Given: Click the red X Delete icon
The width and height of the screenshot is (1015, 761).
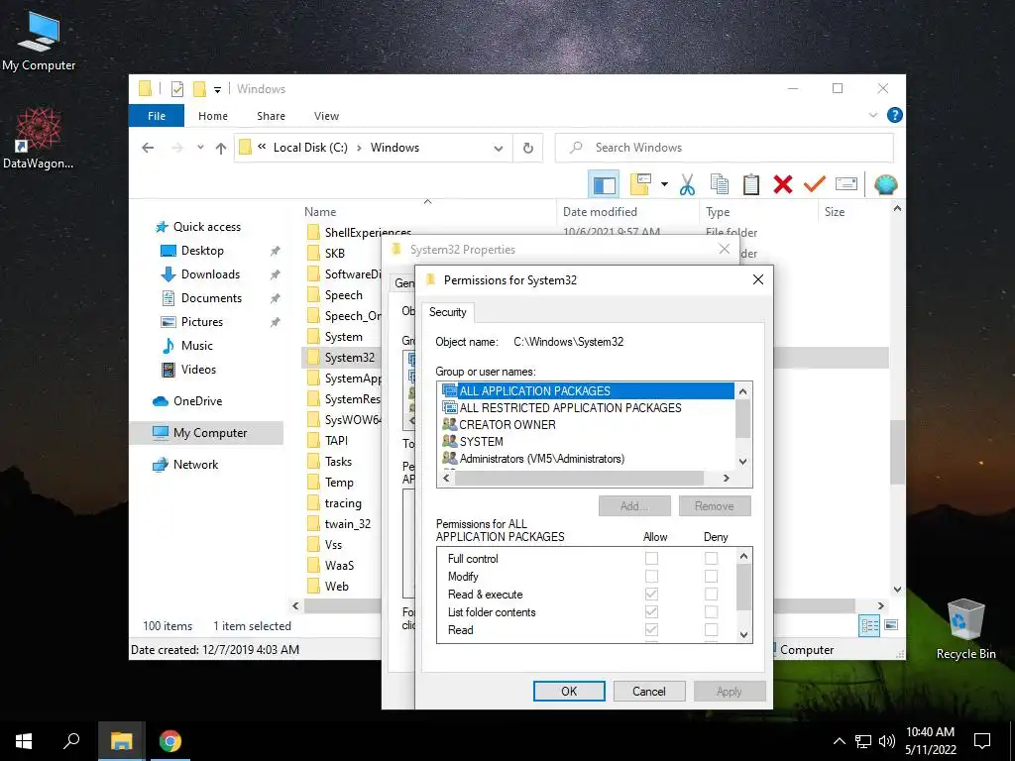Looking at the screenshot, I should click(x=783, y=185).
